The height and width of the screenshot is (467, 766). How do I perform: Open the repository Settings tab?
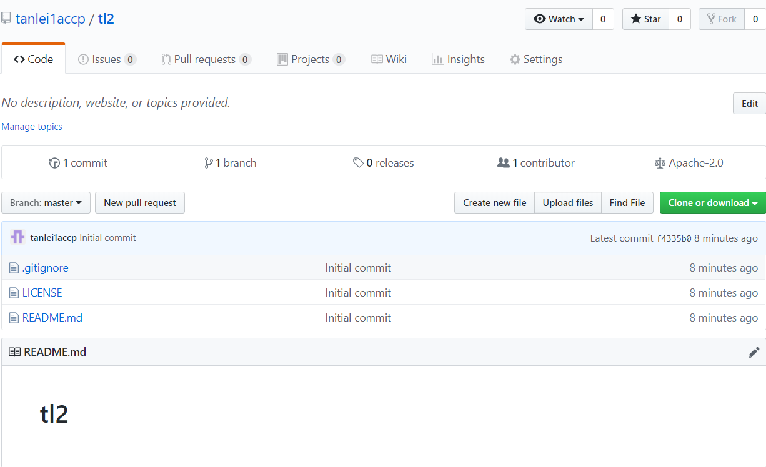(x=536, y=59)
